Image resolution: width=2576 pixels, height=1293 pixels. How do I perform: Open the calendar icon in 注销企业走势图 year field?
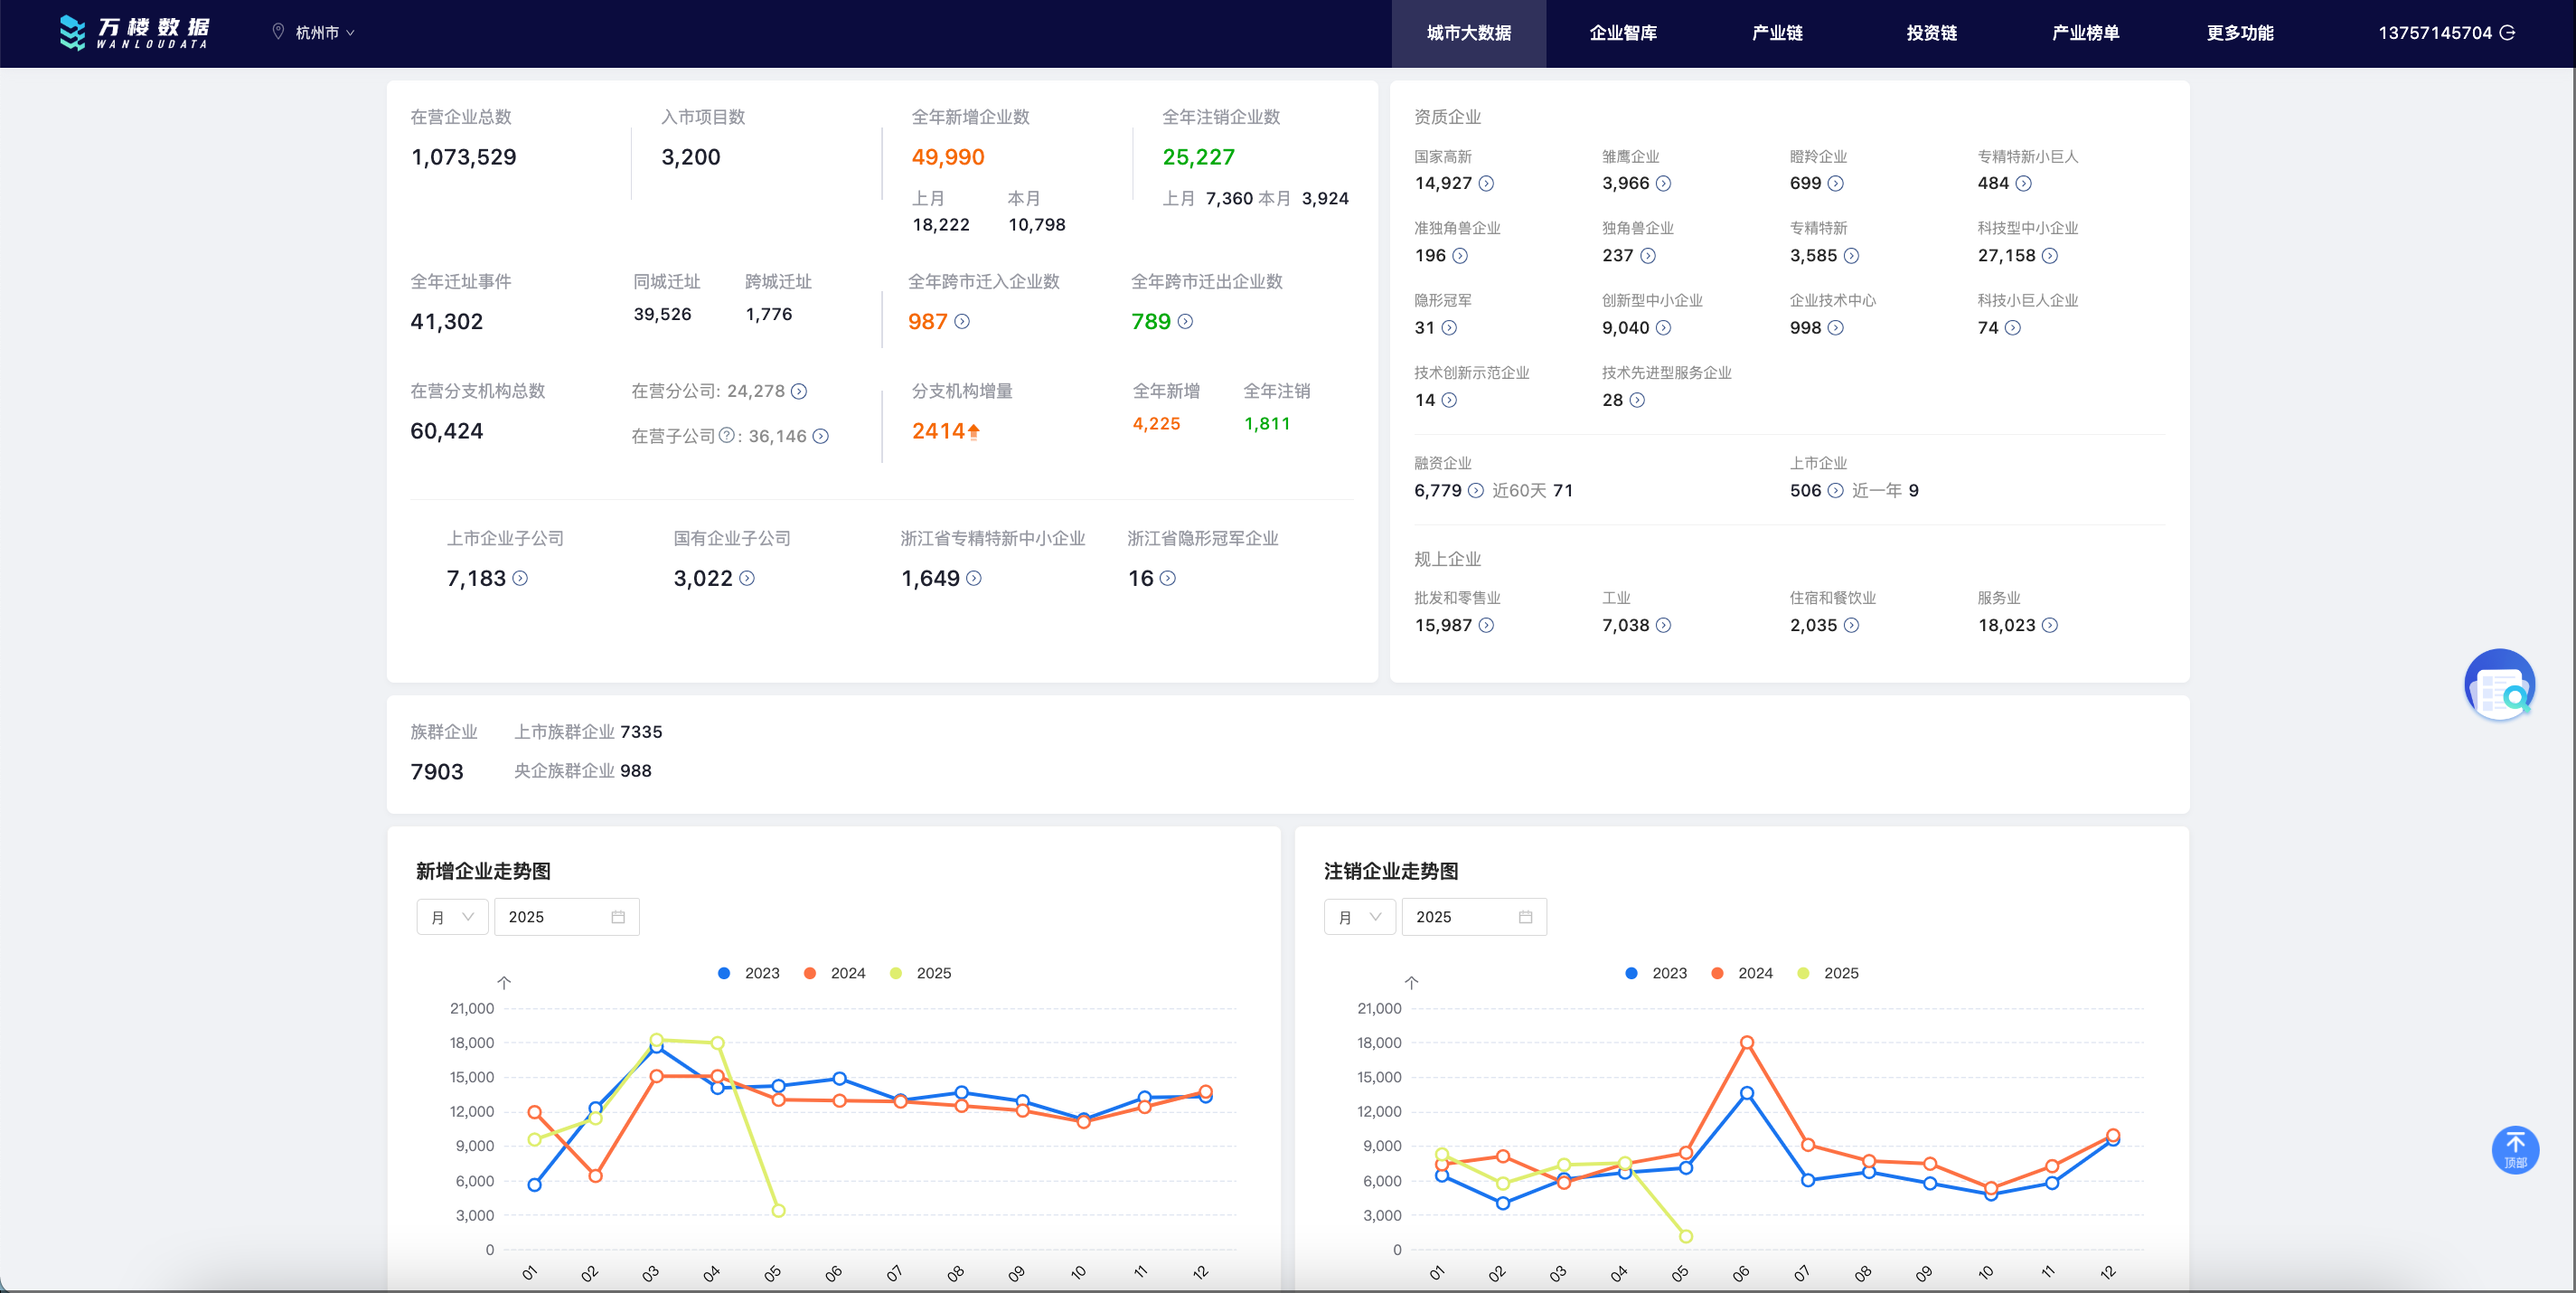click(1525, 917)
